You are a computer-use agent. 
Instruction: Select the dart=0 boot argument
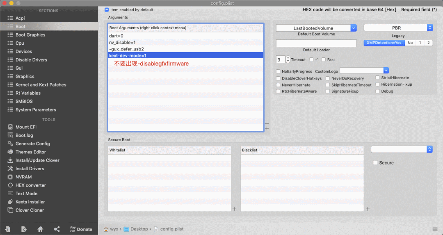point(186,36)
